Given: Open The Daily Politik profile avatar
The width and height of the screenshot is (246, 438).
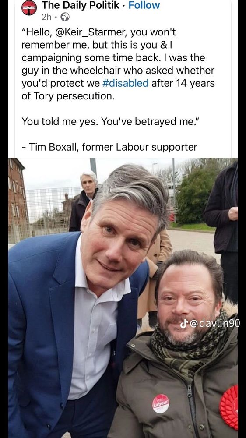Looking at the screenshot, I should [29, 8].
